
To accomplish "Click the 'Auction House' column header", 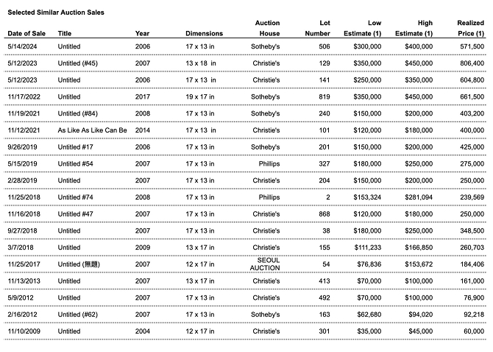I will [267, 28].
